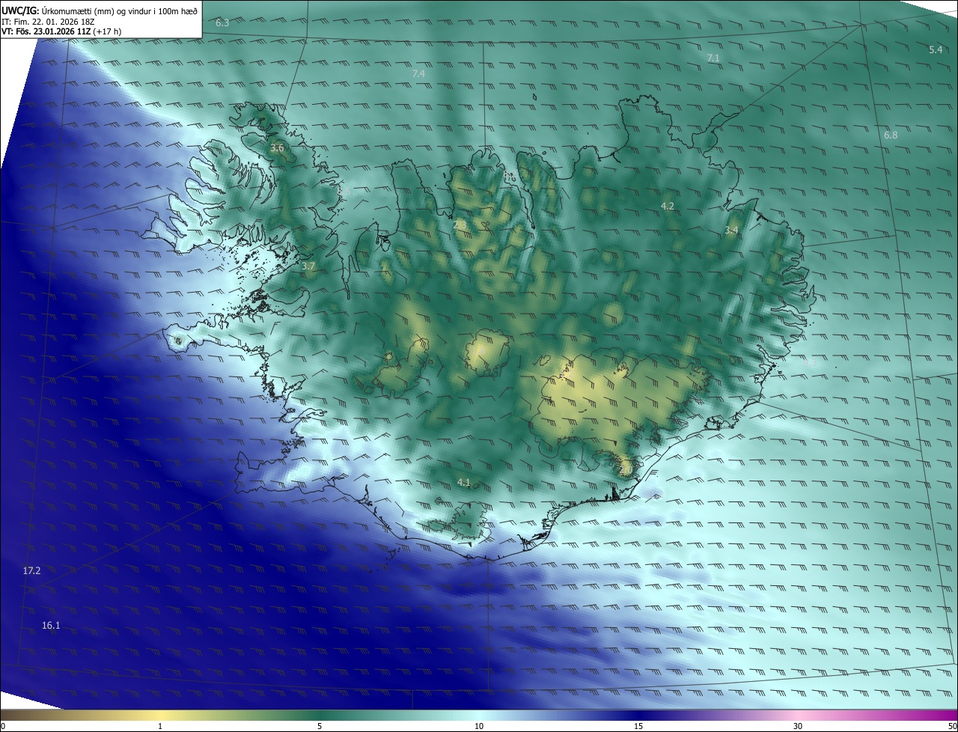The width and height of the screenshot is (958, 732).
Task: Click the faint 8.5 value label
Action: click(344, 192)
